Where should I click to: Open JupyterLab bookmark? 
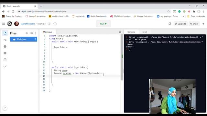pos(78,16)
